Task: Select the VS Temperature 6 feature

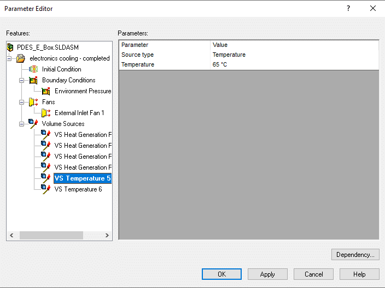Action: coord(78,189)
